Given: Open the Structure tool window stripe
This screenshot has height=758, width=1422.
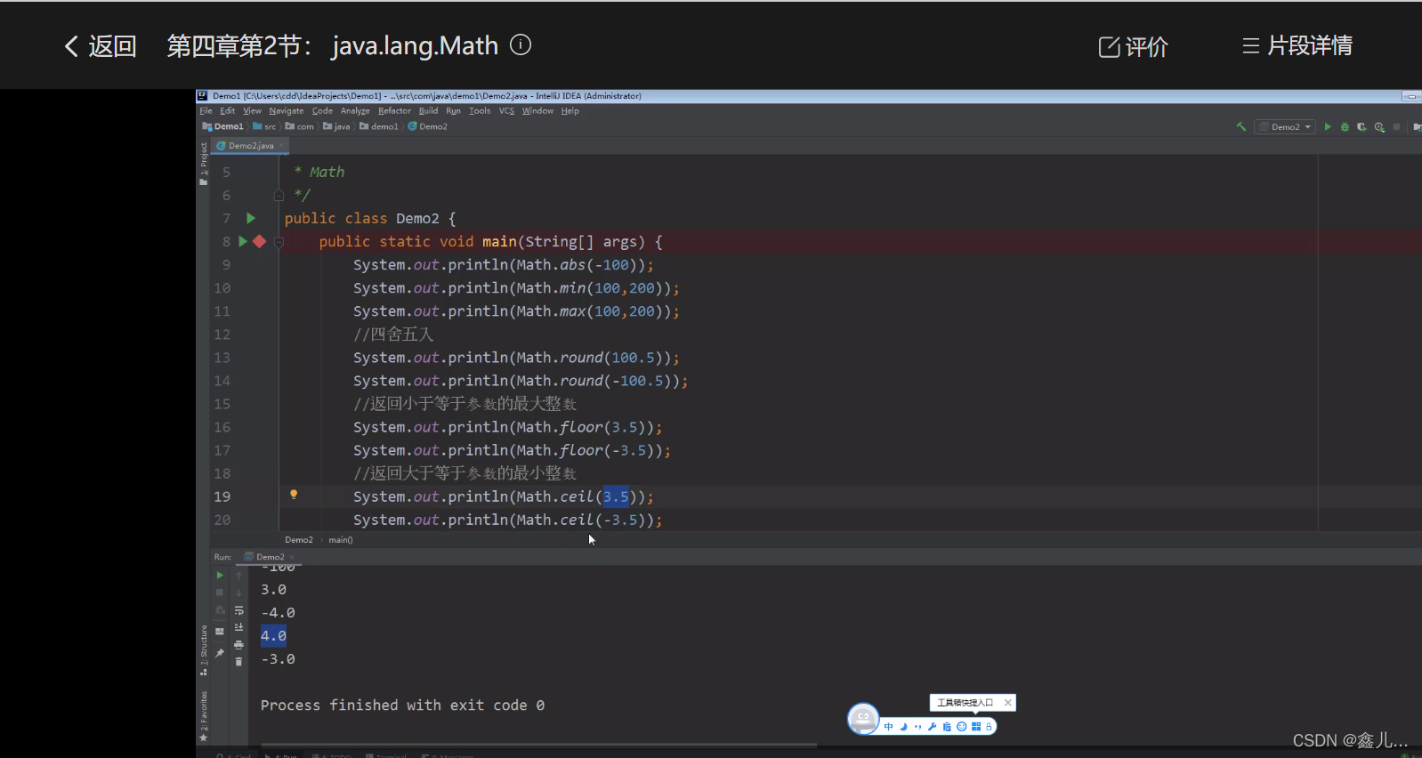Looking at the screenshot, I should click(x=204, y=649).
